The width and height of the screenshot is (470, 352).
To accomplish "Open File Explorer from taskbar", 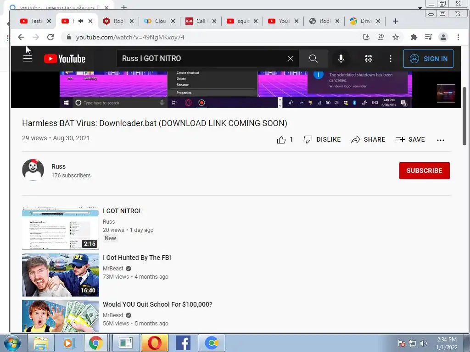I will pos(41,343).
